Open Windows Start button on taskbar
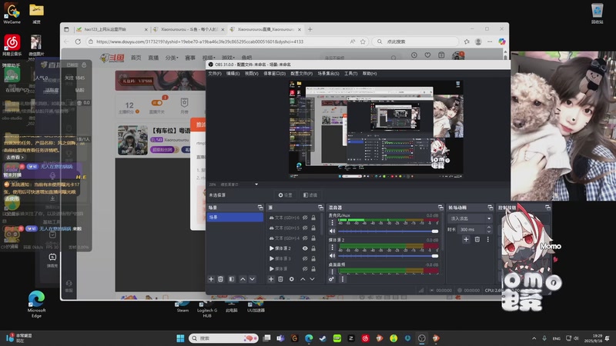The height and width of the screenshot is (346, 616). click(x=180, y=338)
